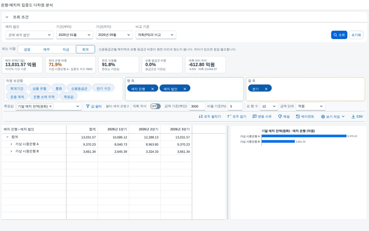Focus the 비율 기준(%) input field

click(235, 106)
